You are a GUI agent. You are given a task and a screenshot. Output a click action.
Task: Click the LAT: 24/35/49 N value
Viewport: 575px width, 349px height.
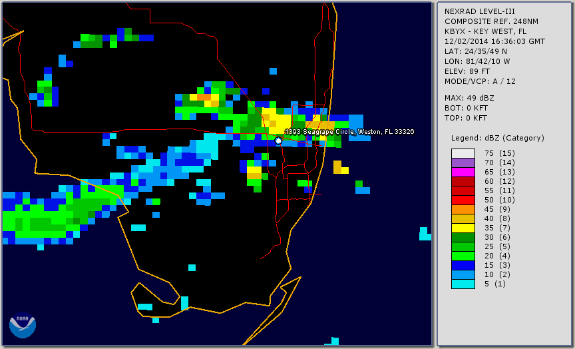coord(476,51)
